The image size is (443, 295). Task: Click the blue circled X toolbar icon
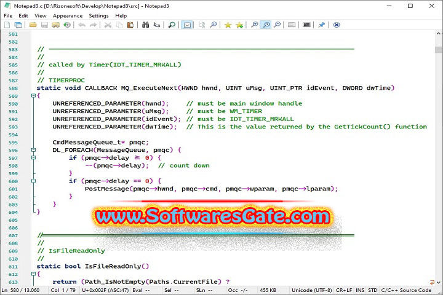[x=337, y=25]
